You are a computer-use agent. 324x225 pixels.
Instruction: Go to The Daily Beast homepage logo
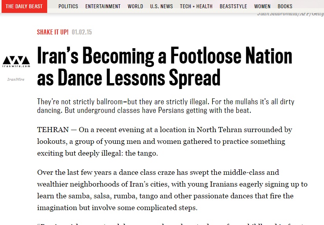click(24, 6)
